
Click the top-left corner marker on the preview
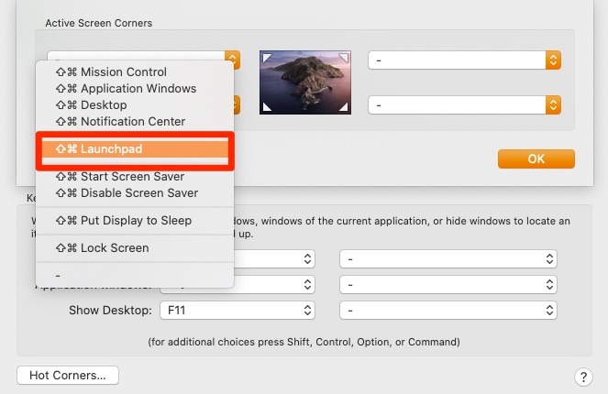267,58
